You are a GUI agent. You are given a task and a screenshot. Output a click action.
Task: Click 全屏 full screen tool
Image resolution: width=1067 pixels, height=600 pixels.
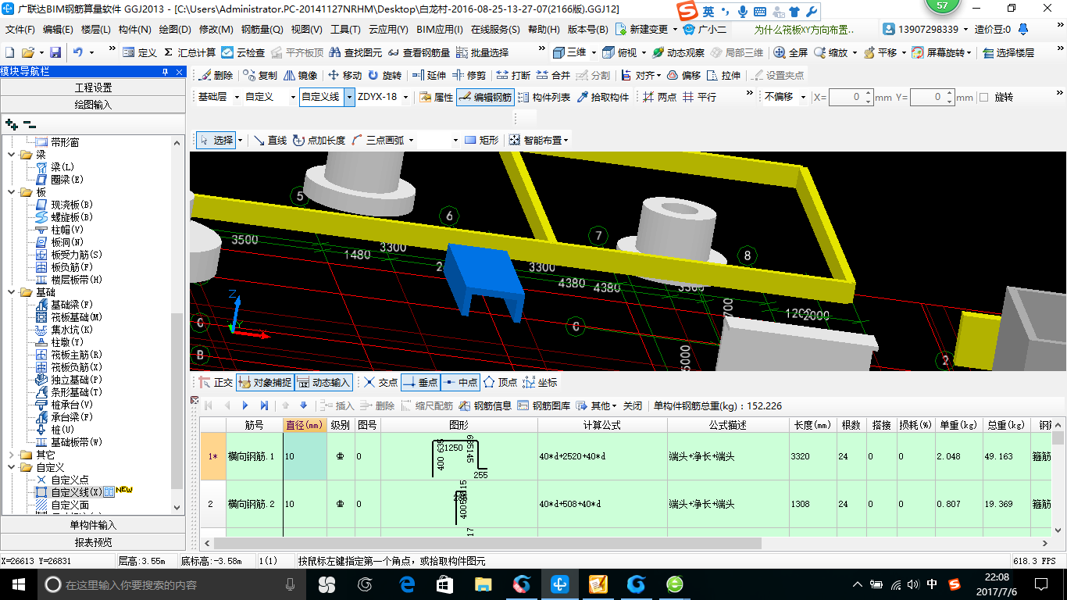(x=790, y=52)
